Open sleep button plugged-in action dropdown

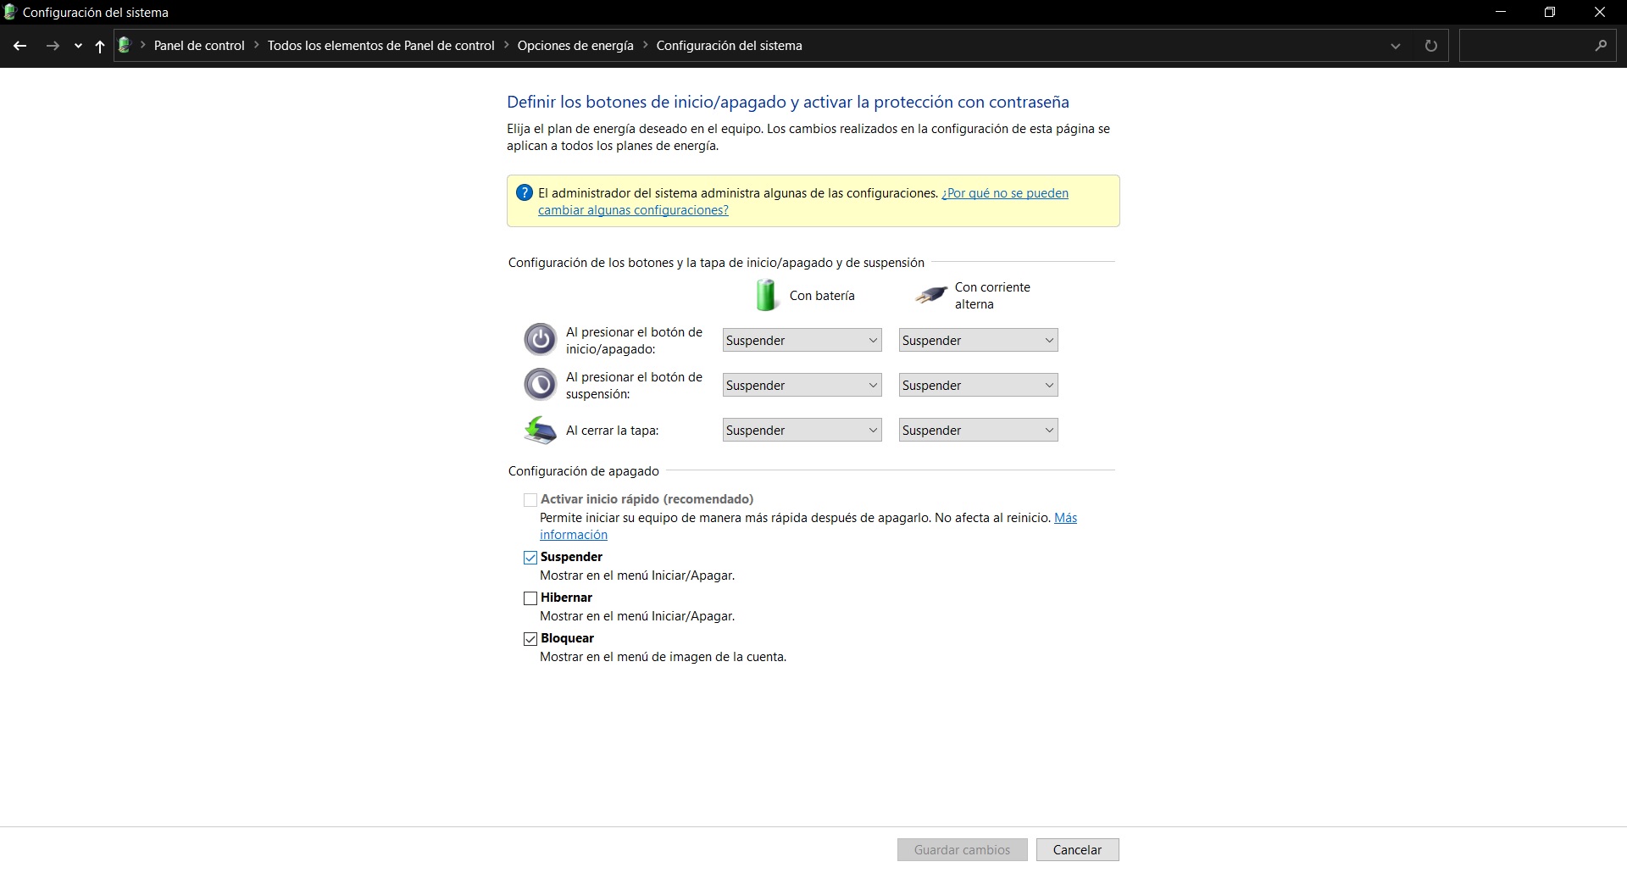point(978,386)
